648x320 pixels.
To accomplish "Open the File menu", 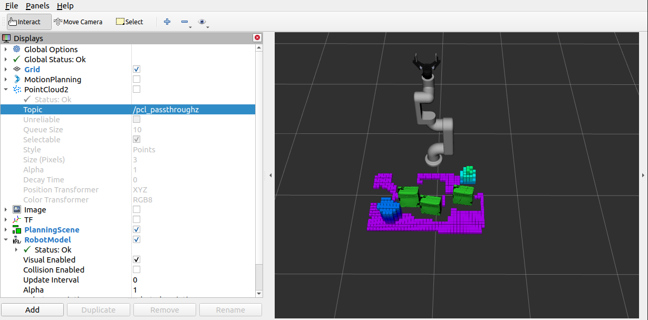I will [12, 6].
